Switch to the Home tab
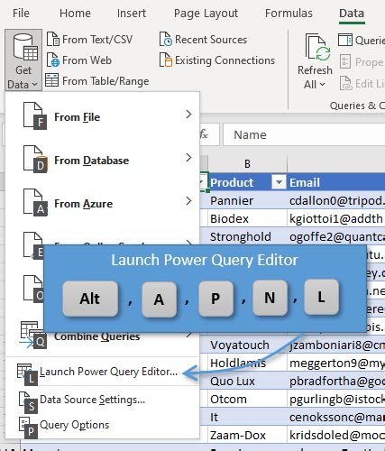The image size is (385, 451). point(75,14)
